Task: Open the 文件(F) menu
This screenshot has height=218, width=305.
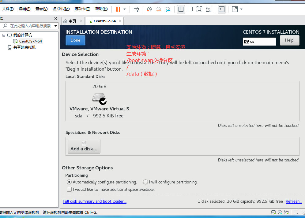Action: (x=8, y=9)
